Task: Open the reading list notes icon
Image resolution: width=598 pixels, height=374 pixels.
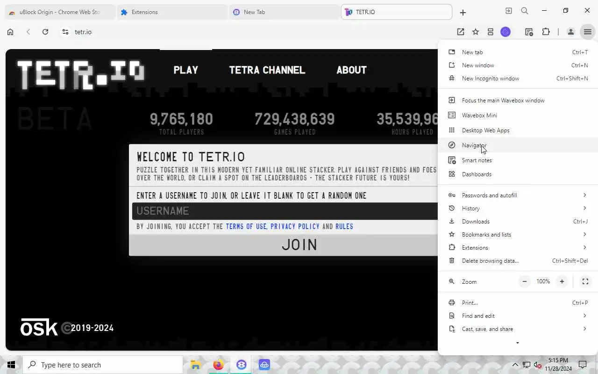Action: point(529,32)
